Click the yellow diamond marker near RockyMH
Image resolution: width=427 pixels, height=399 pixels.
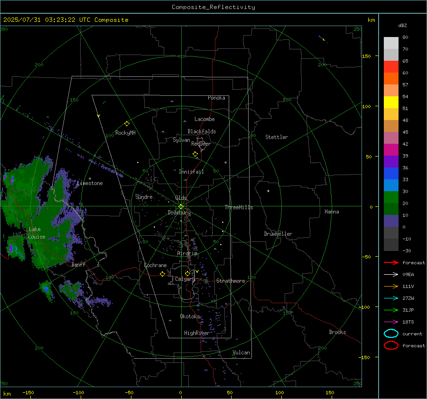click(x=127, y=124)
